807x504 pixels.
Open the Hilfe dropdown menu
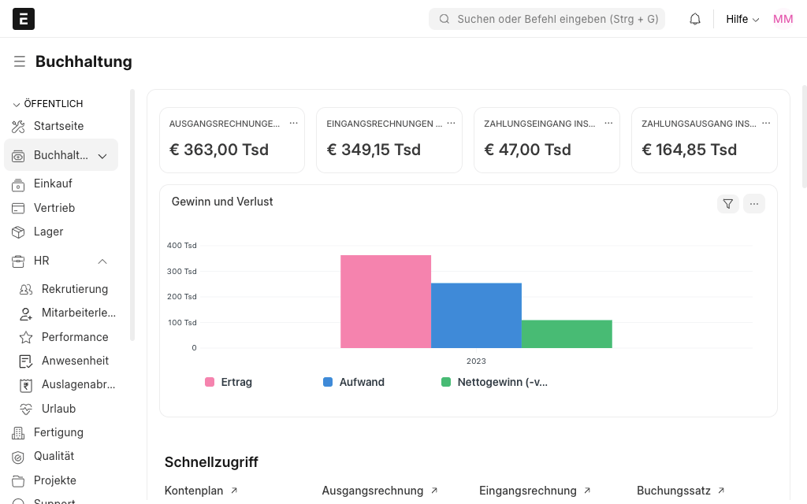742,19
